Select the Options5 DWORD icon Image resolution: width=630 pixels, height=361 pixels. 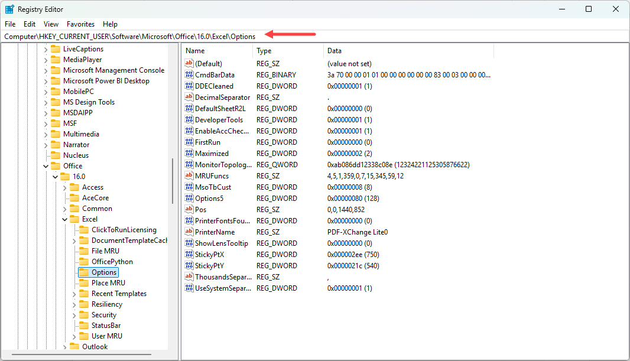(x=189, y=198)
